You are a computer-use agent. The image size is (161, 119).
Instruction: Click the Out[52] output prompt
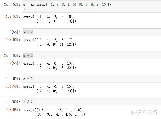[13, 17]
